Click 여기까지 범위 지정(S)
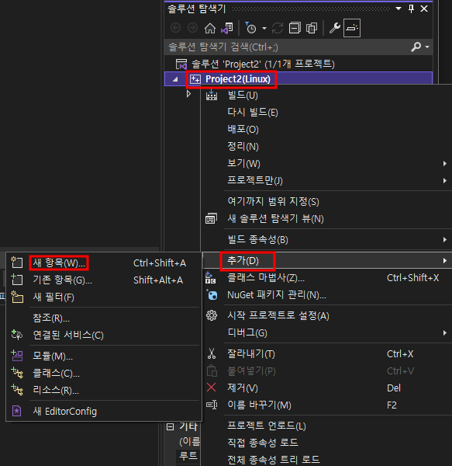The image size is (452, 466). pos(326,201)
